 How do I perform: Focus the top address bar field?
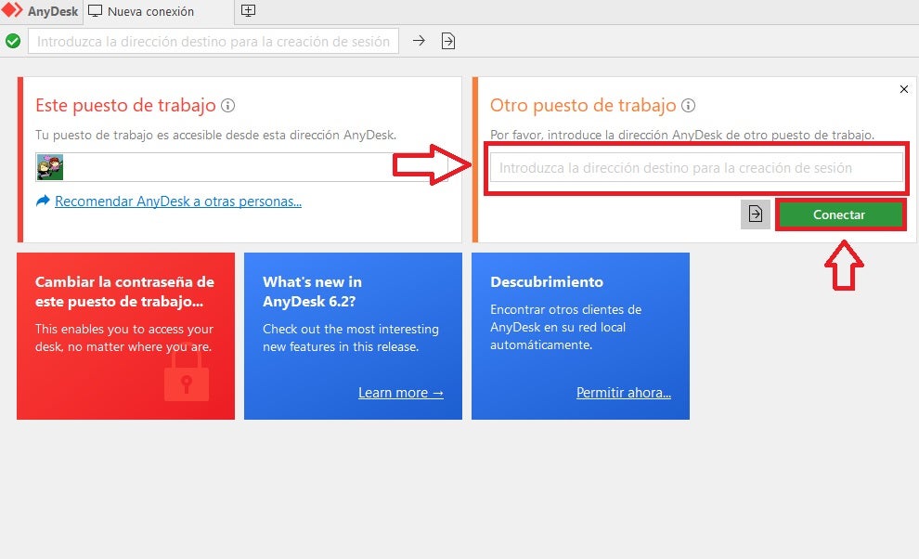214,41
